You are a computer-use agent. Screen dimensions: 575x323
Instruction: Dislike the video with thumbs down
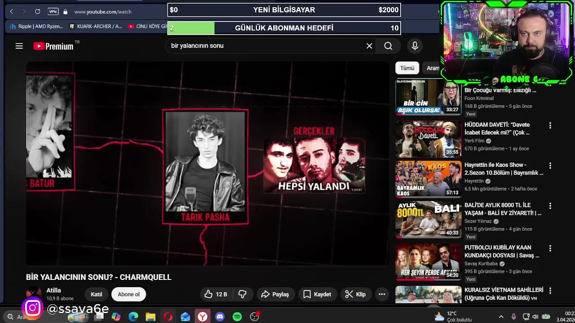243,294
